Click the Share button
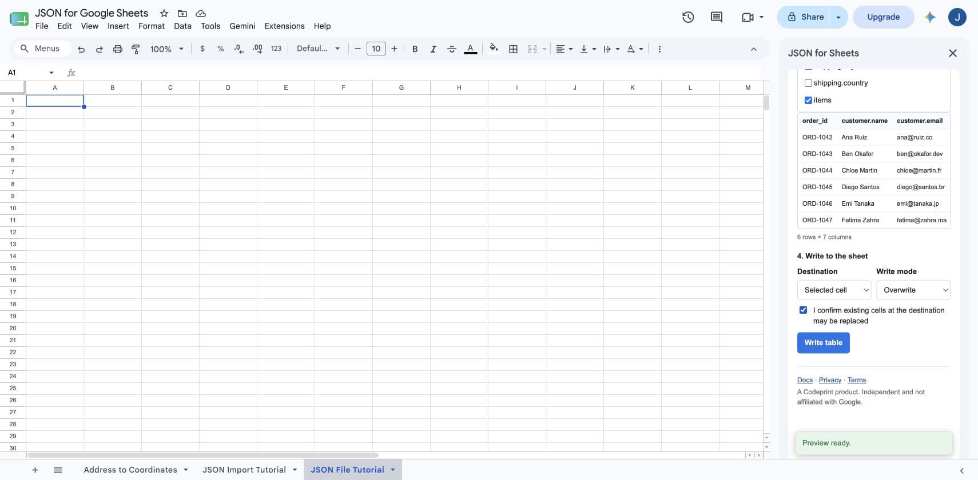978x480 pixels. (805, 17)
